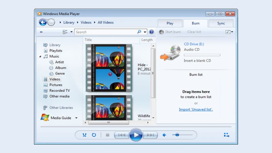Image resolution: width=272 pixels, height=153 pixels.
Task: Sort by the Length column header
Action: [x=148, y=40]
